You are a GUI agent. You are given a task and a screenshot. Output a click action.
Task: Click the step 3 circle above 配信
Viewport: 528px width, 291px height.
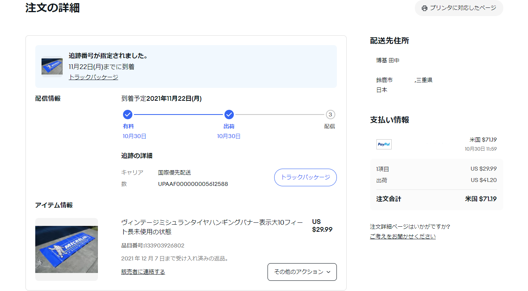(330, 115)
